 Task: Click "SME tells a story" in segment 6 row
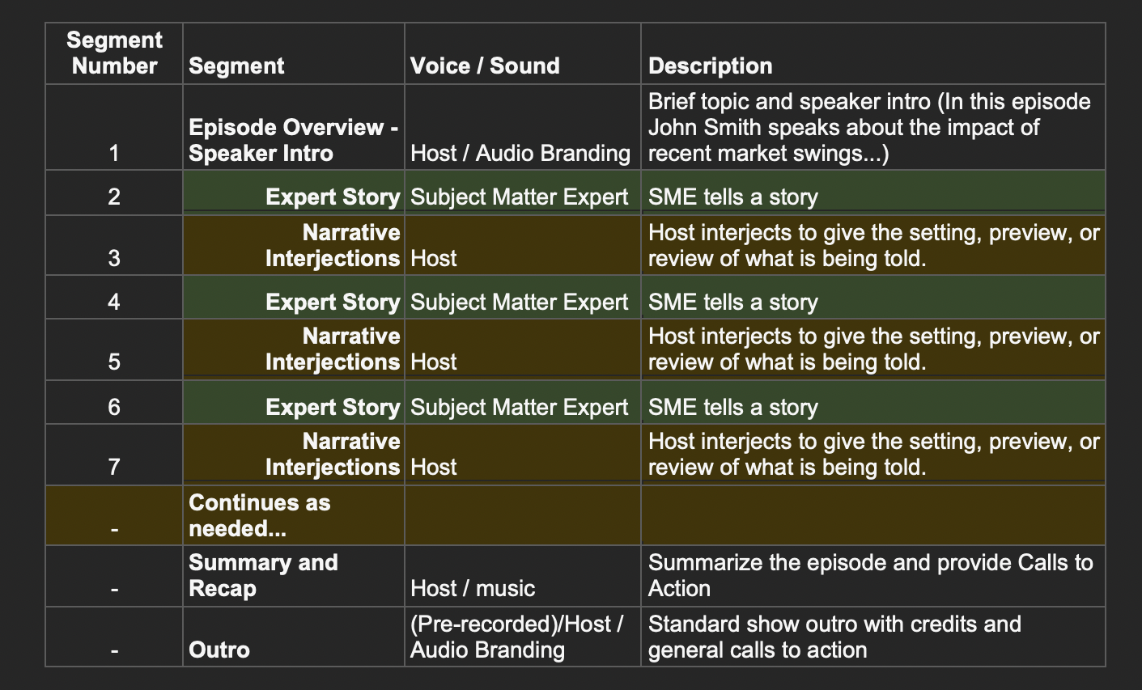coord(873,403)
